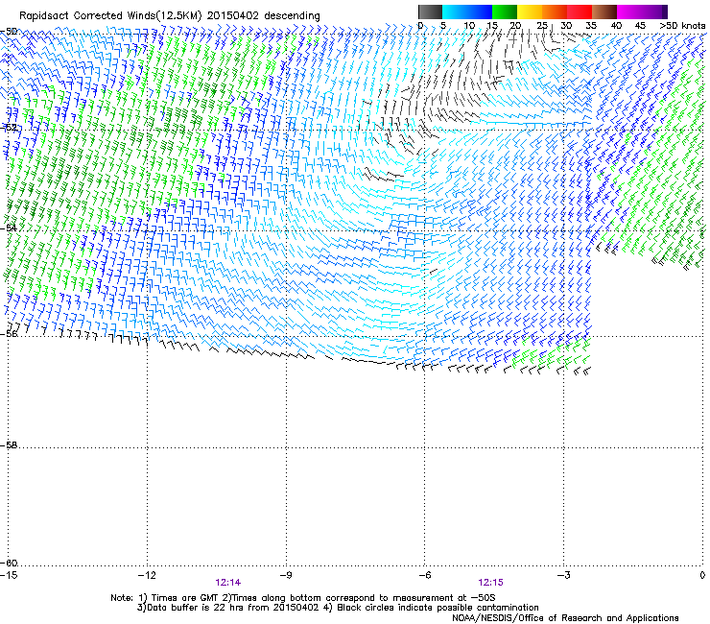710x624 pixels.
Task: Click the magenta 40-45 knots legend segment
Action: click(629, 12)
